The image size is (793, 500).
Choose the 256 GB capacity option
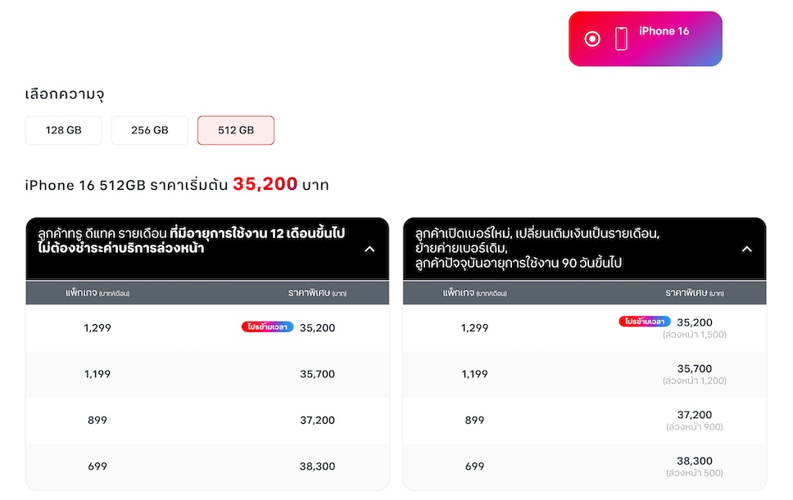coord(150,130)
